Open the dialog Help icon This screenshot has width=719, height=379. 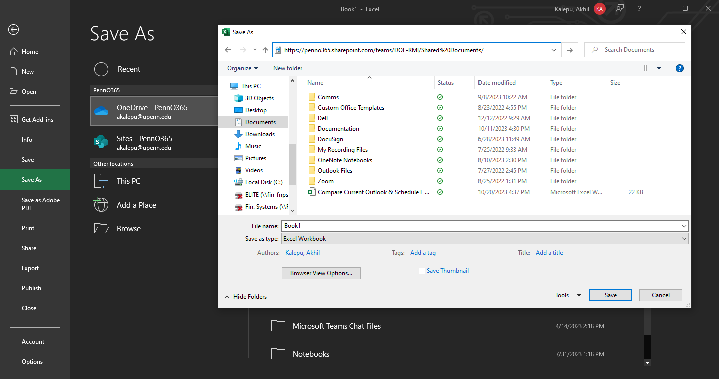(680, 68)
